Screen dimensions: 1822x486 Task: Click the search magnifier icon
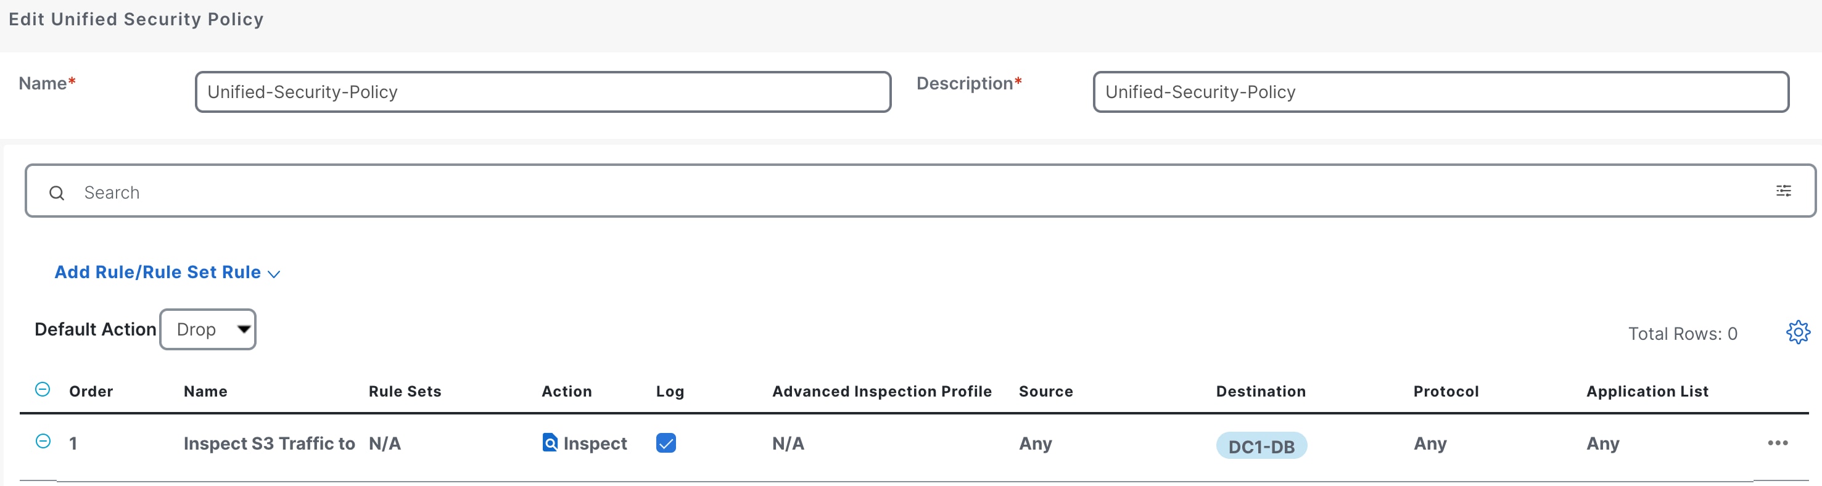(x=57, y=192)
